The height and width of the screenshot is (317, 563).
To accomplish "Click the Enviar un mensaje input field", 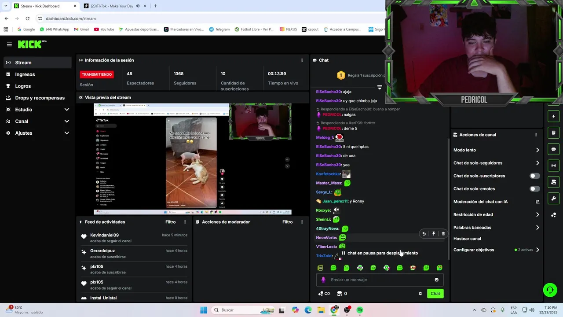I will coord(380,280).
